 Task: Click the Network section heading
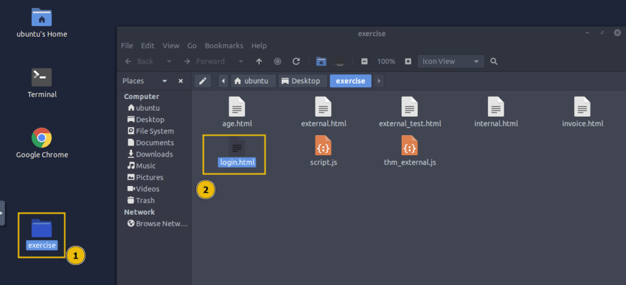tap(139, 212)
